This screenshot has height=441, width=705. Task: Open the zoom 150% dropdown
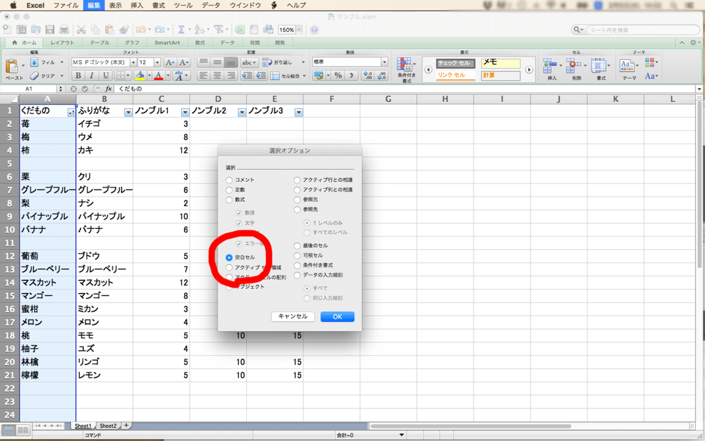300,29
